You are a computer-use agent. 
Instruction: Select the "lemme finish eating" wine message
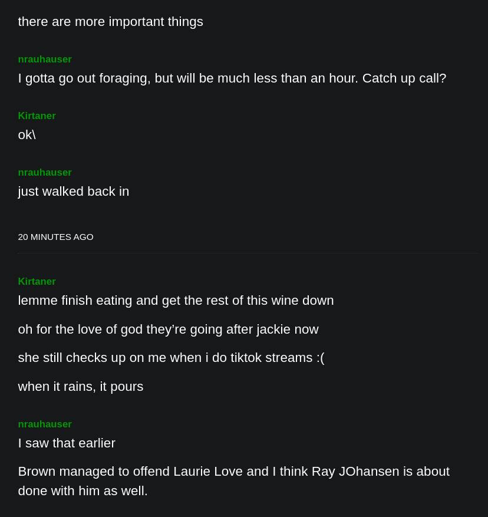(x=176, y=301)
